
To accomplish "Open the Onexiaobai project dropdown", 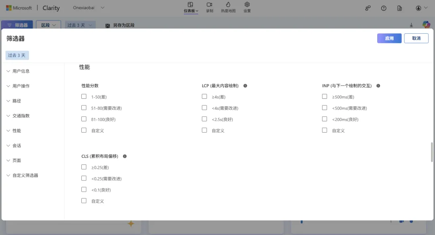I will click(89, 8).
